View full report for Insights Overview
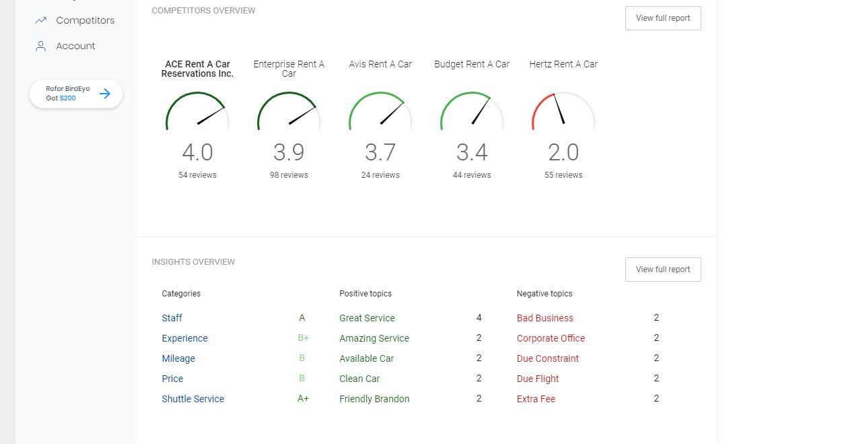The width and height of the screenshot is (842, 444). tap(663, 269)
